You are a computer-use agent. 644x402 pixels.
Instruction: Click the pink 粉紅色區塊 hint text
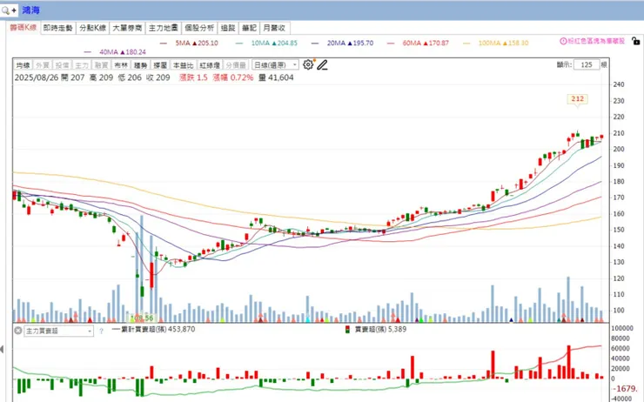click(596, 41)
